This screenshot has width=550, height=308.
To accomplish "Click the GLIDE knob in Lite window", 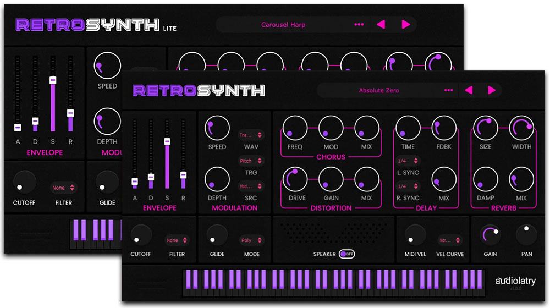I will point(107,183).
